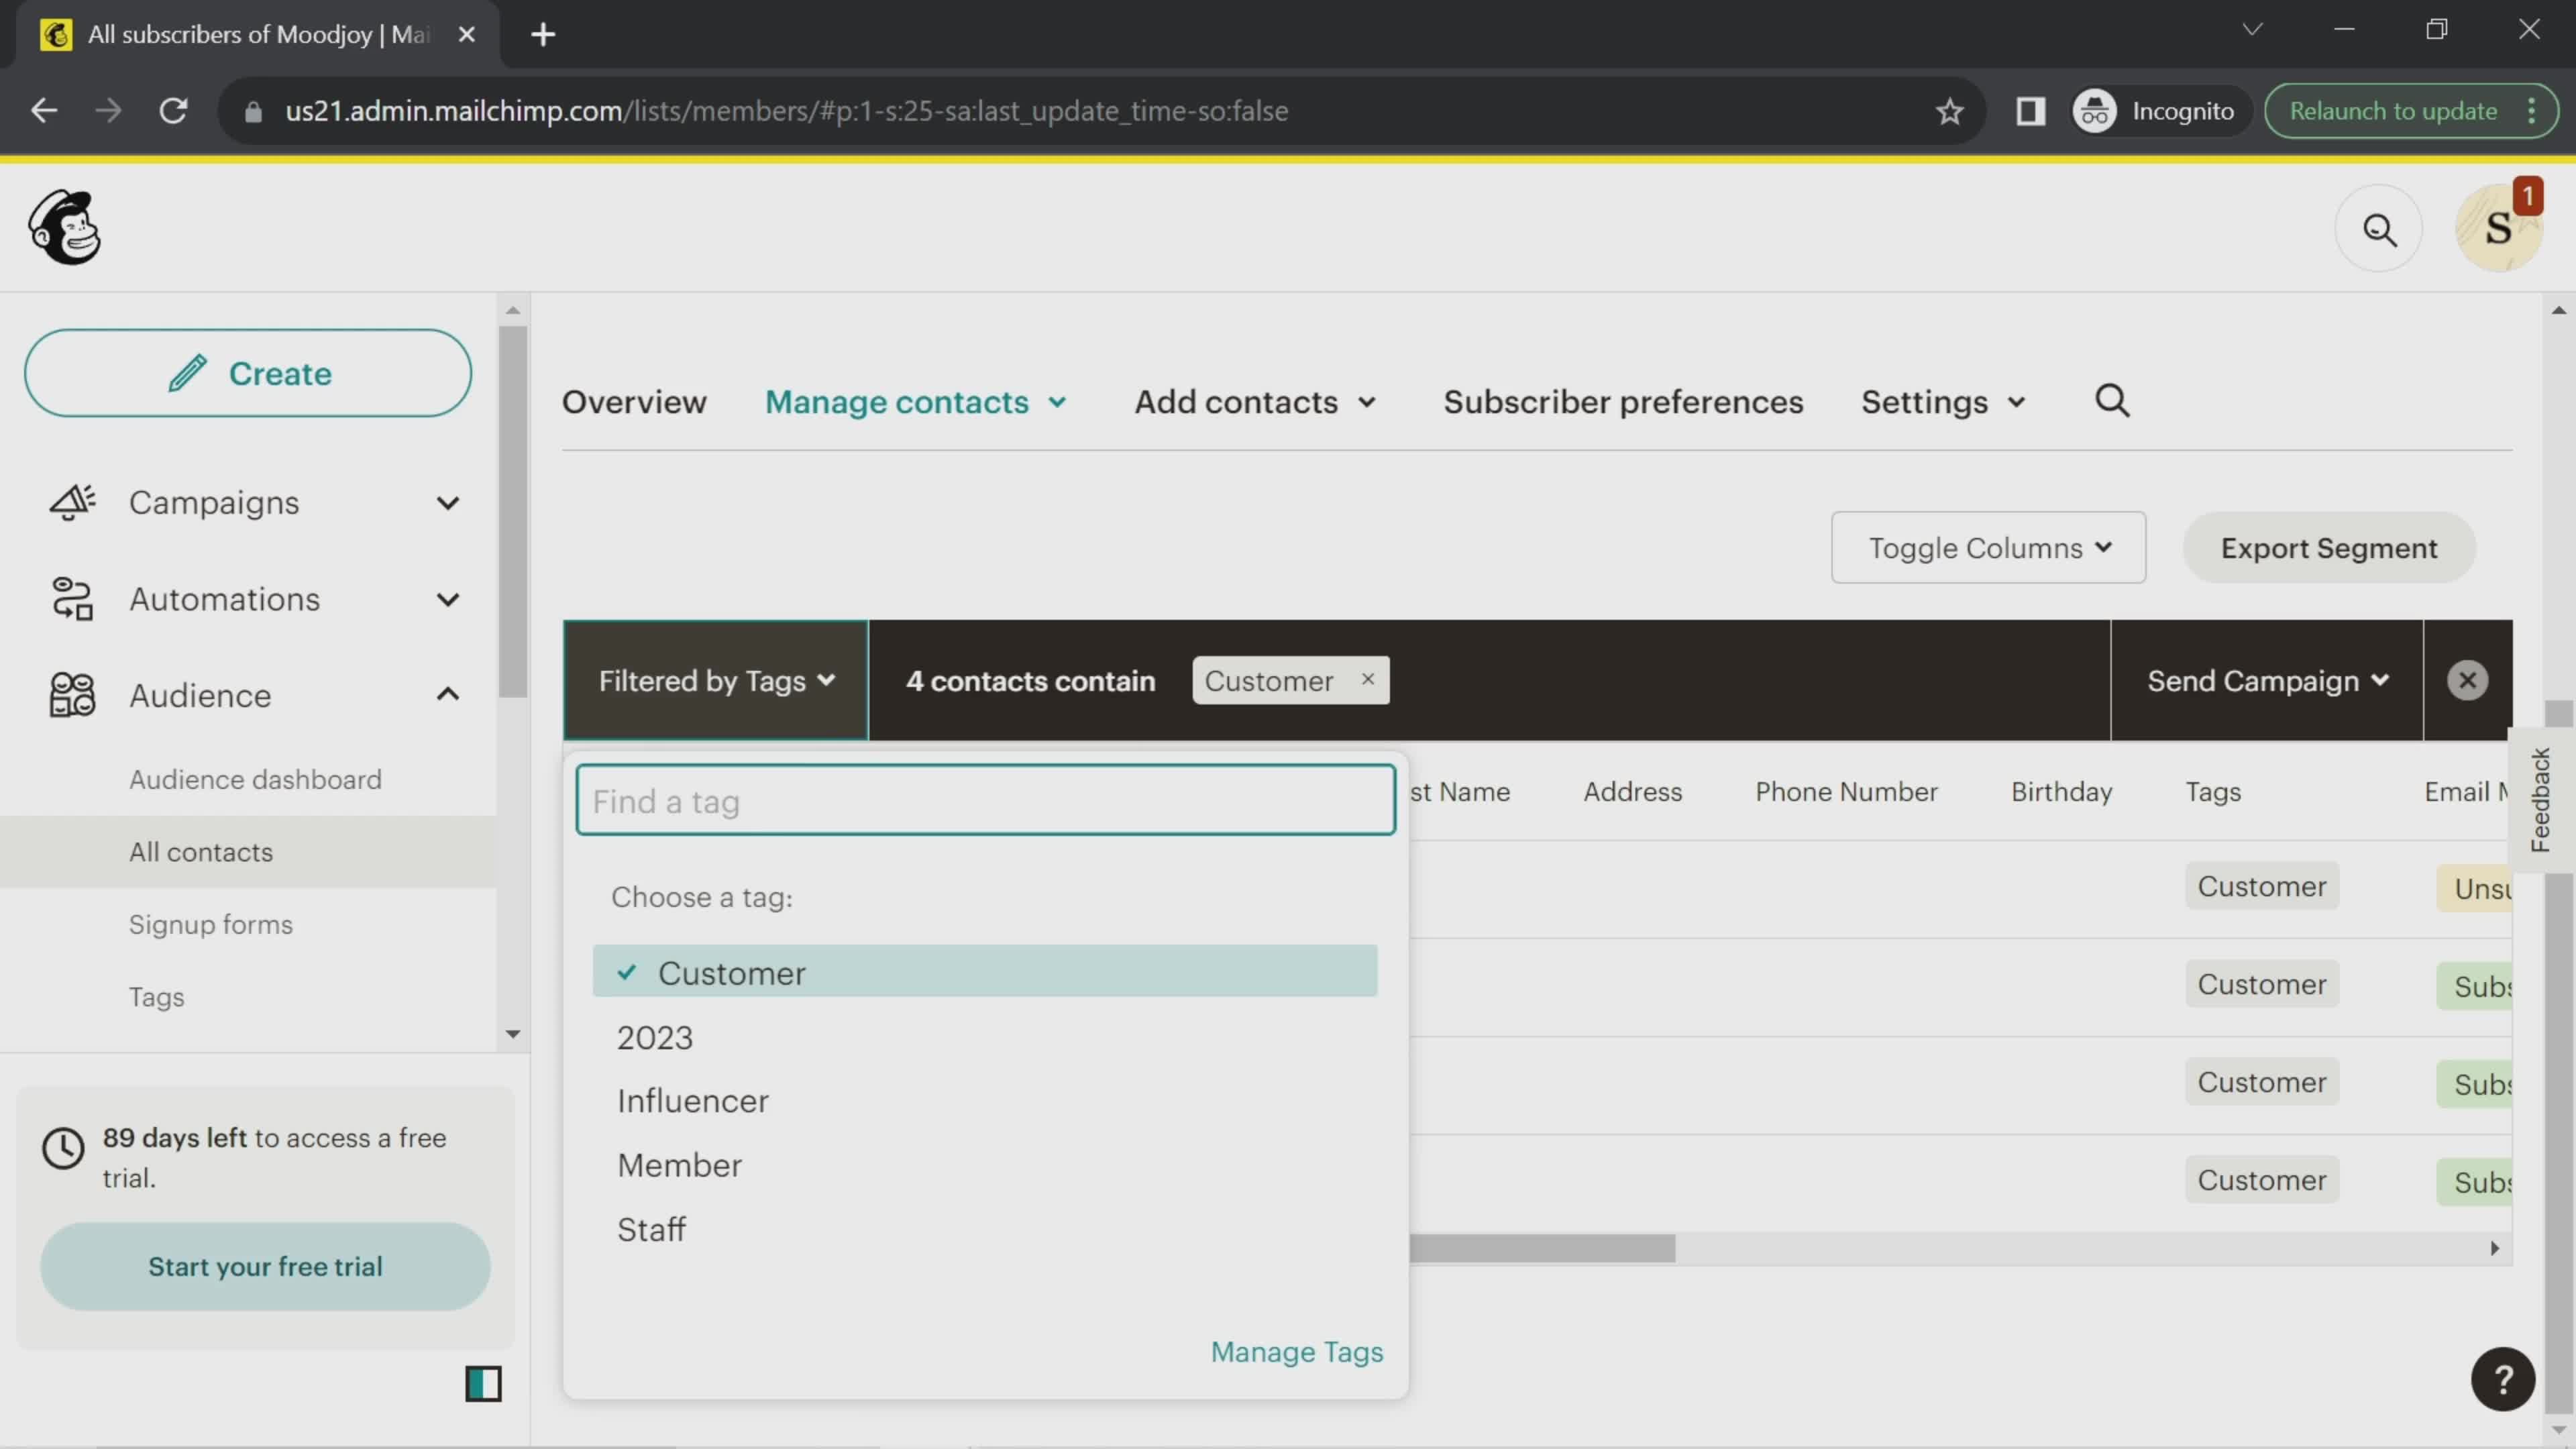Reload the page
This screenshot has height=1449, width=2576.
pyautogui.click(x=174, y=111)
